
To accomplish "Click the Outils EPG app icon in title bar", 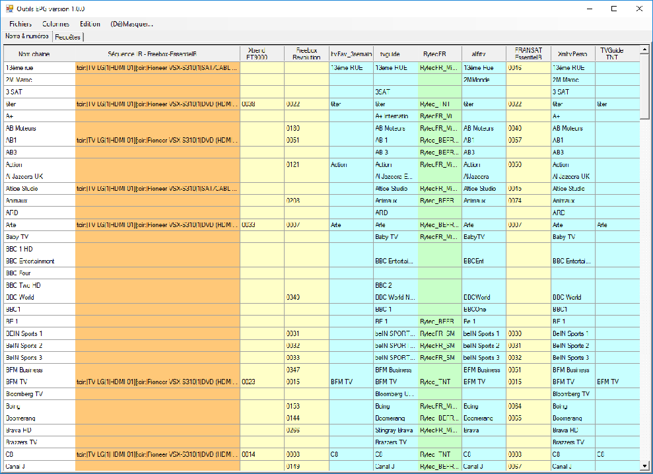I will pos(10,9).
